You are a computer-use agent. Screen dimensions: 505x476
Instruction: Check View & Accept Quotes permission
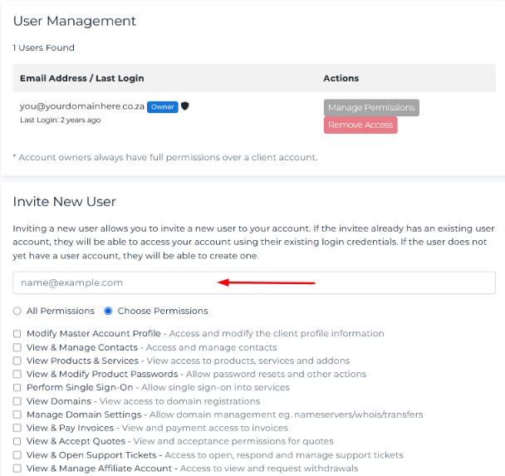pyautogui.click(x=17, y=441)
